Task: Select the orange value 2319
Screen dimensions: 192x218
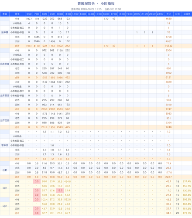Action: coord(45,127)
